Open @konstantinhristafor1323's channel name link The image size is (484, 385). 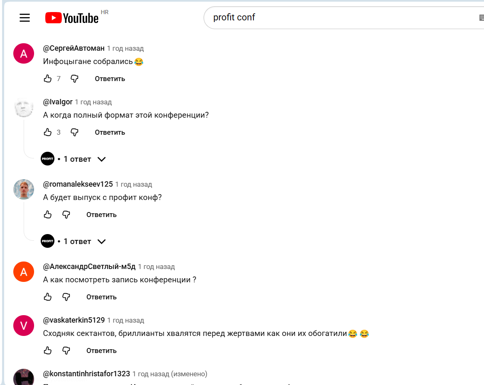click(86, 374)
